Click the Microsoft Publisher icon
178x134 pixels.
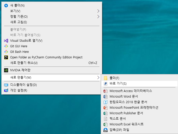pyautogui.click(x=106, y=113)
